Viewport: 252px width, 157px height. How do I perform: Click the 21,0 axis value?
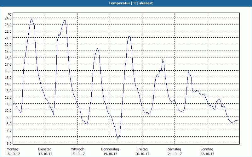point(8,38)
